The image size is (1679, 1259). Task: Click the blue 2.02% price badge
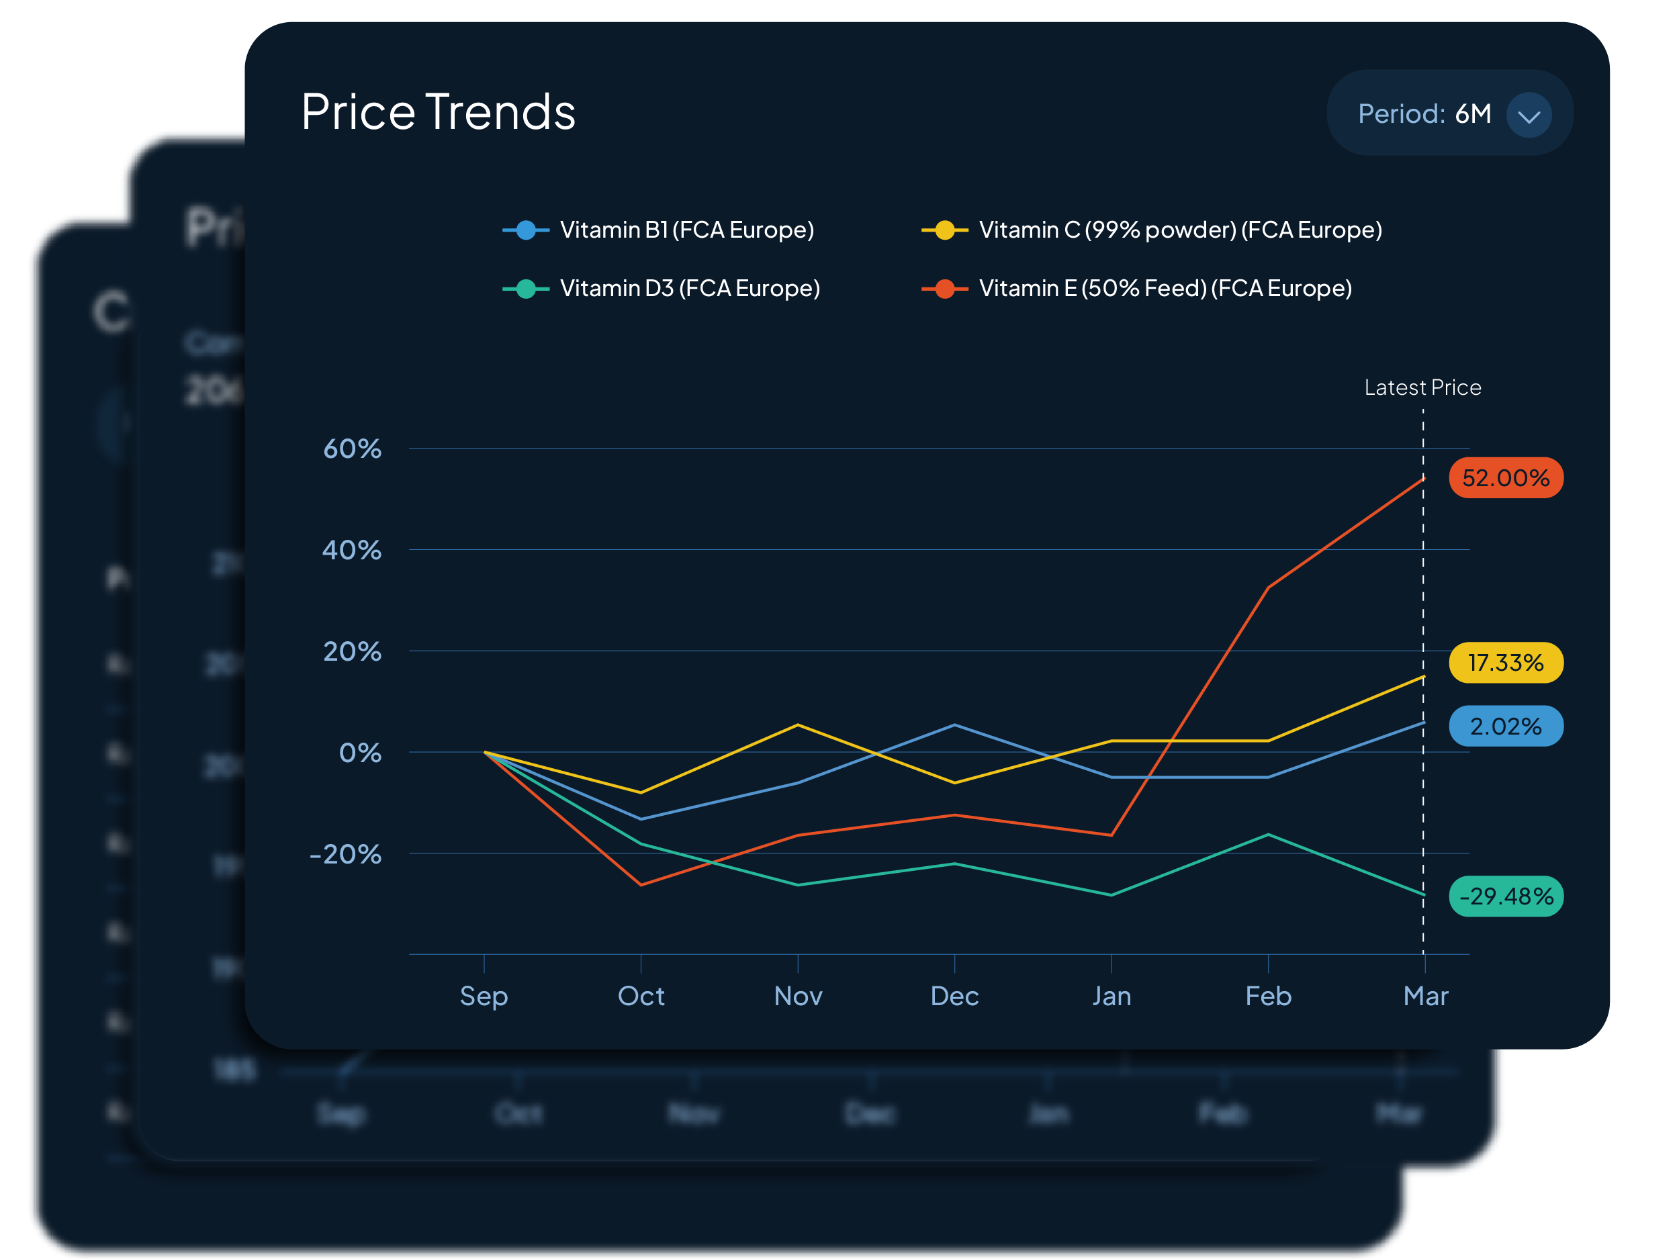pos(1505,727)
